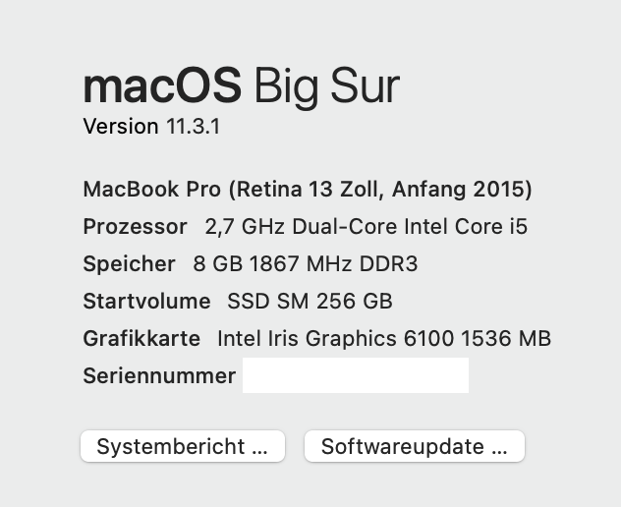Select the SSD SM 256 GB value
This screenshot has width=621, height=507.
310,302
